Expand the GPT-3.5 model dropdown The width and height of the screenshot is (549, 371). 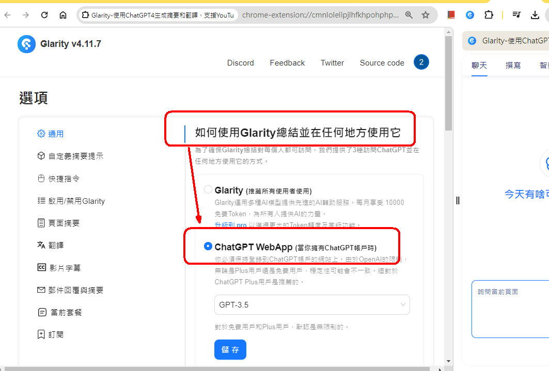pos(312,305)
